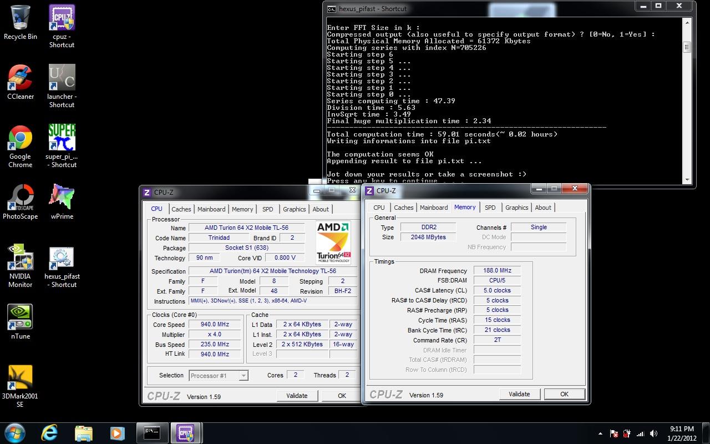Image resolution: width=710 pixels, height=444 pixels.
Task: Show hidden tray icons arrow
Action: [x=600, y=433]
